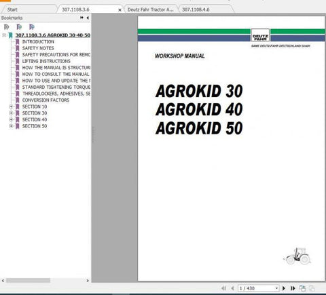The height and width of the screenshot is (295, 326).
Task: Select the SECTION 50 bookmark label
Action: [x=35, y=126]
